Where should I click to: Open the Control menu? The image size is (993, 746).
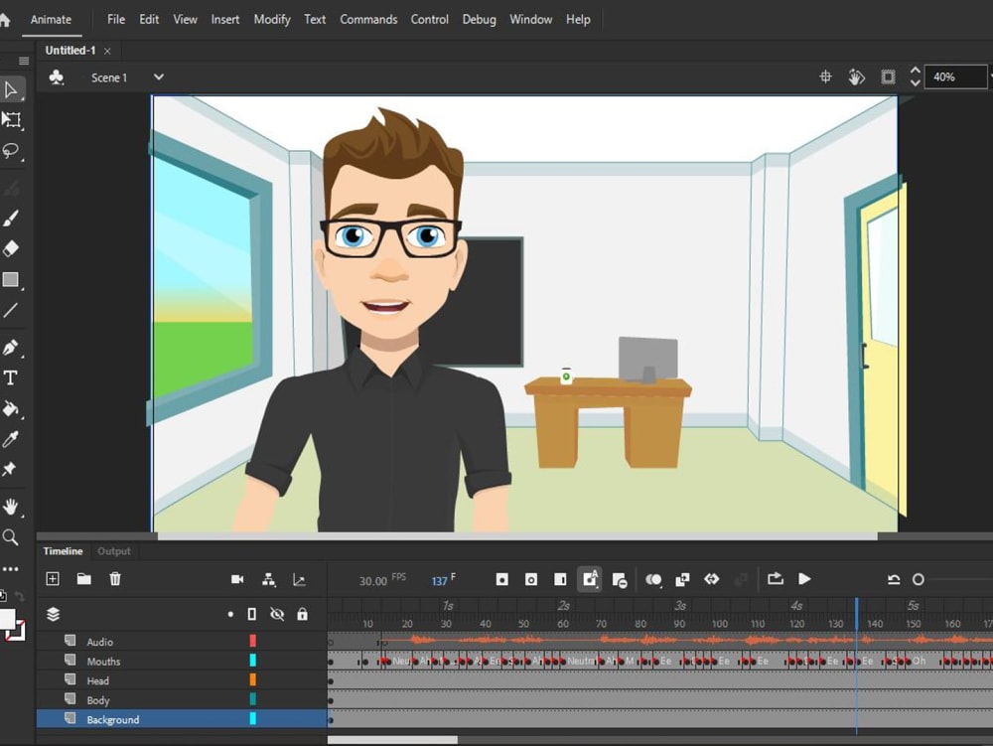(x=429, y=20)
